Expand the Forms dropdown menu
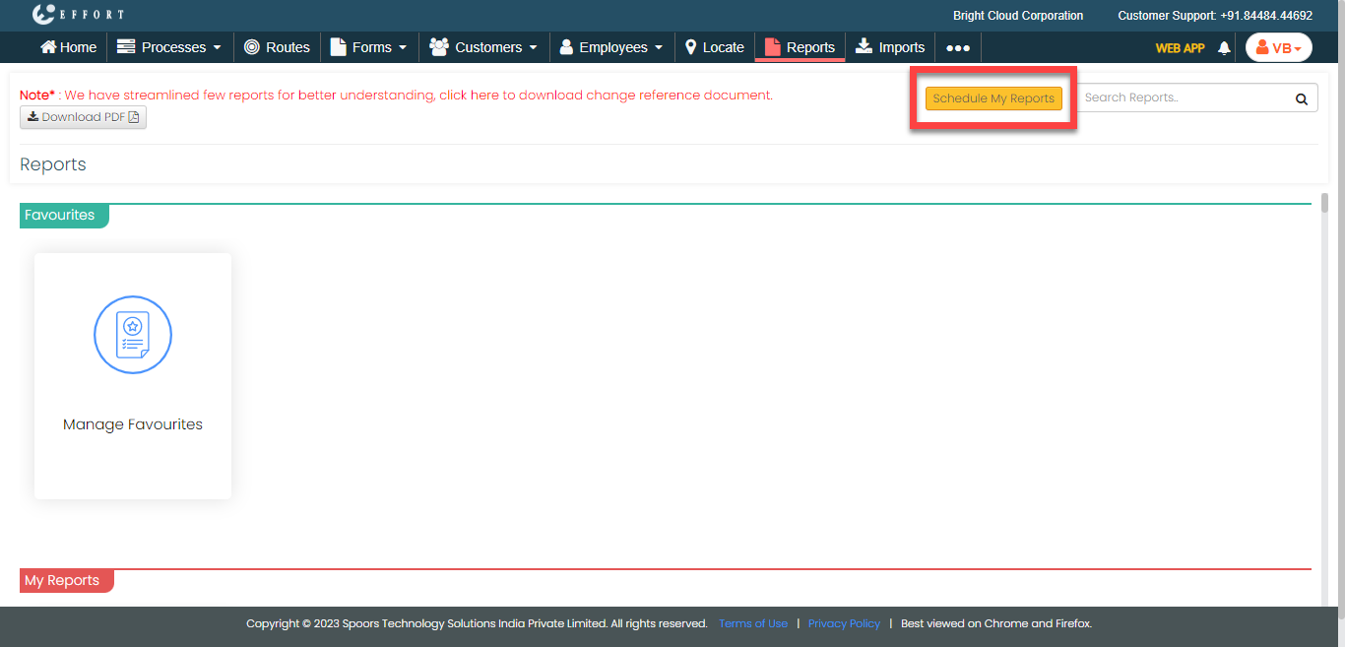Viewport: 1345px width, 647px height. (368, 47)
